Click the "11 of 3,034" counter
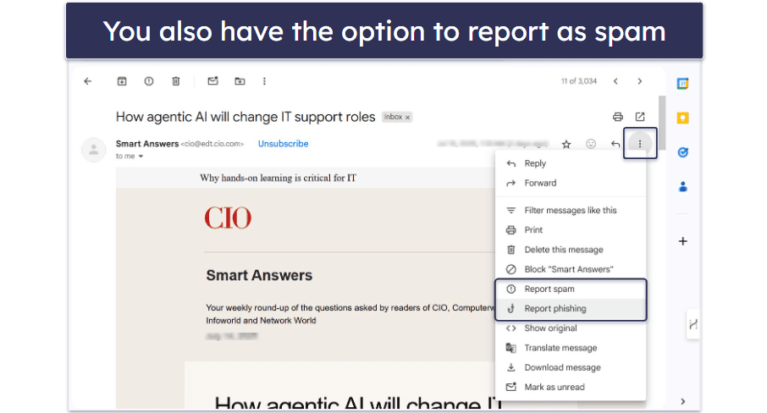767x413 pixels. [x=579, y=81]
